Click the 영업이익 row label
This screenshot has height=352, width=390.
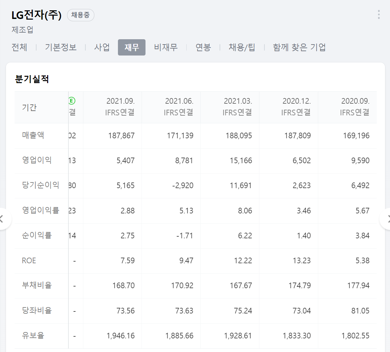37,160
